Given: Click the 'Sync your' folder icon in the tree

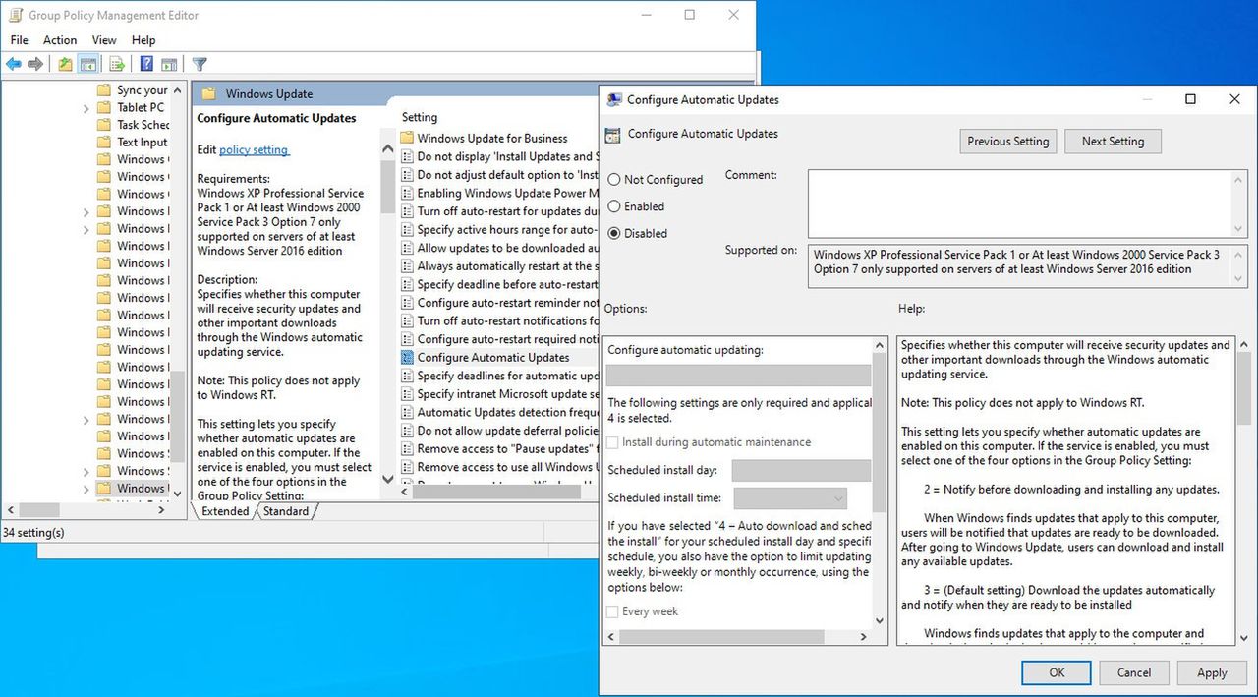Looking at the screenshot, I should [104, 90].
